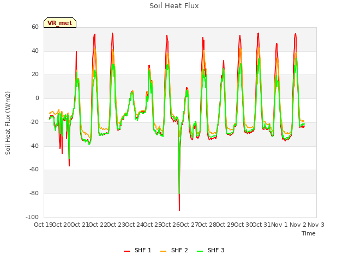349x261 pixels.
Task: Click the Nov 3 x-axis tick label
Action: 316,225
